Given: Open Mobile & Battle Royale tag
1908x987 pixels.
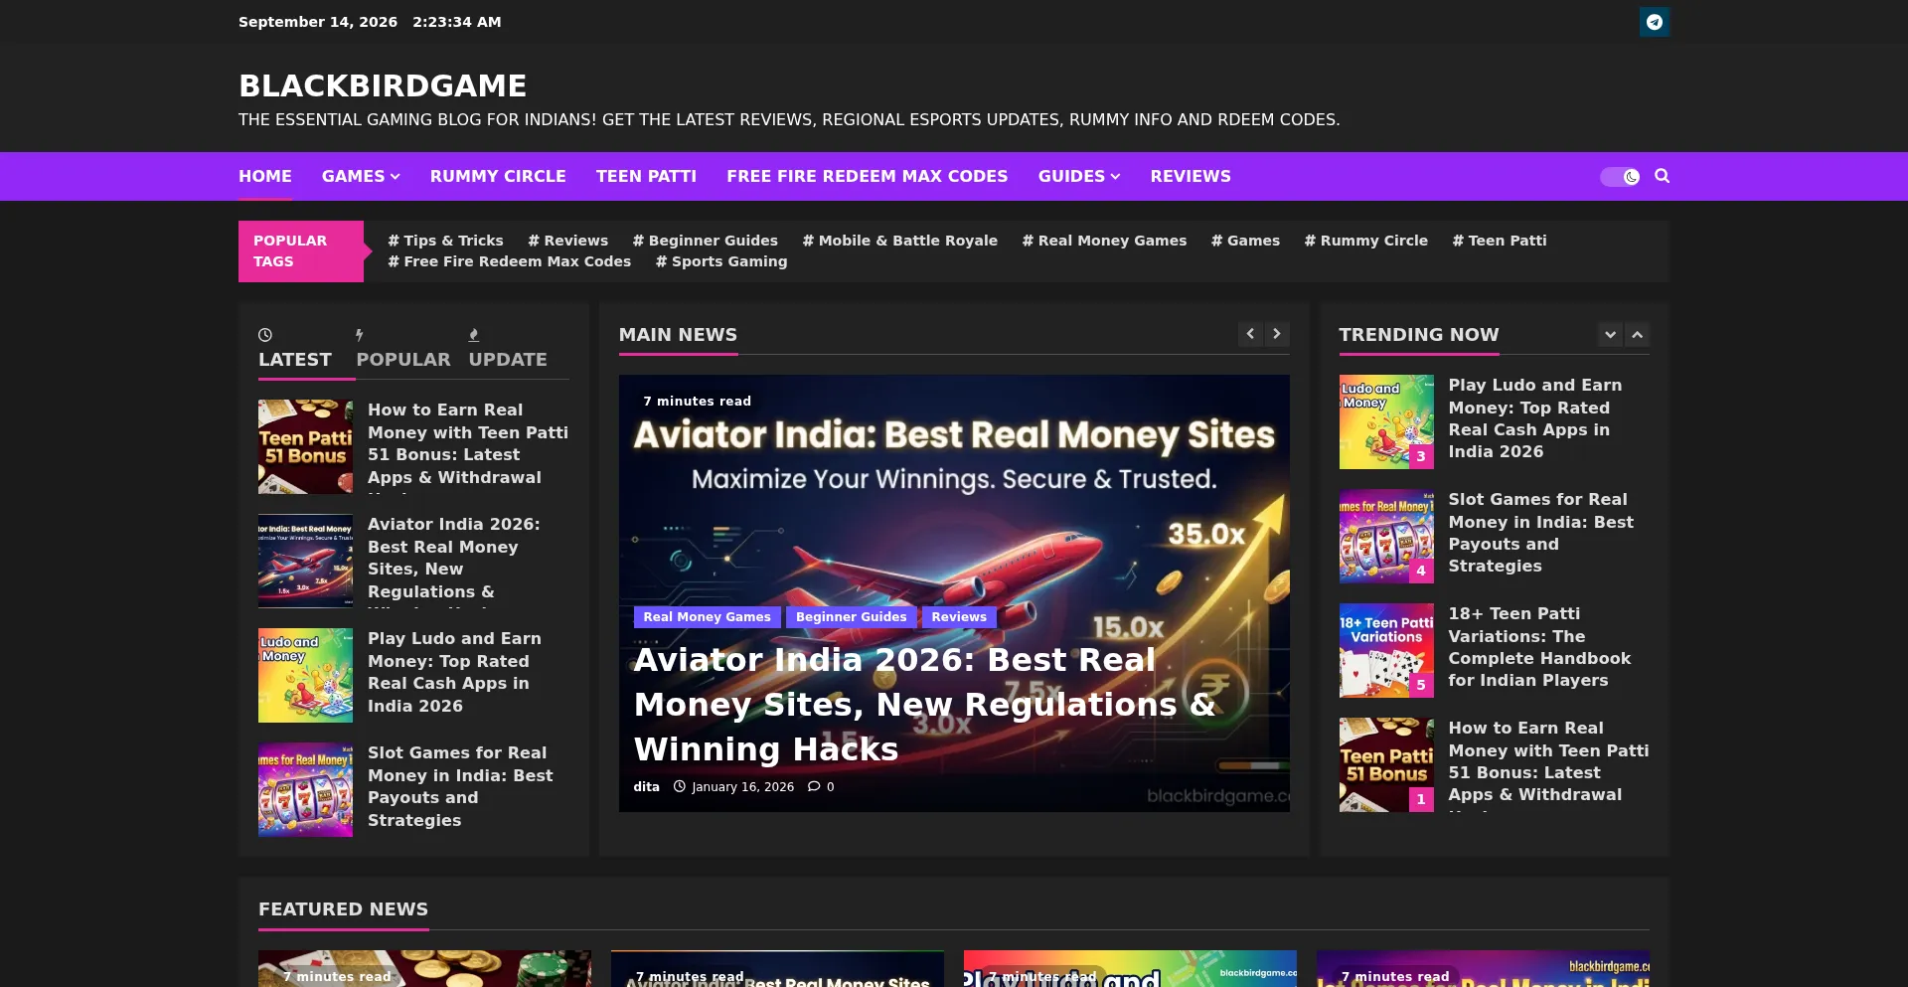Looking at the screenshot, I should pyautogui.click(x=900, y=241).
